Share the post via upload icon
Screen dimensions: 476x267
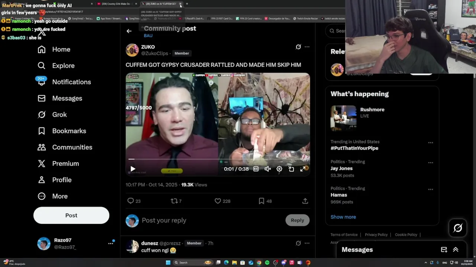pyautogui.click(x=305, y=201)
